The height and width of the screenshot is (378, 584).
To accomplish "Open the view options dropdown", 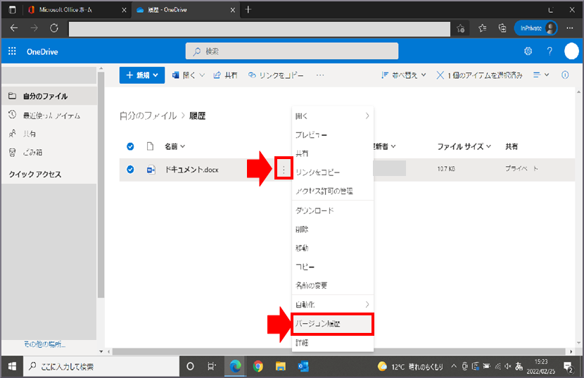I will 541,75.
